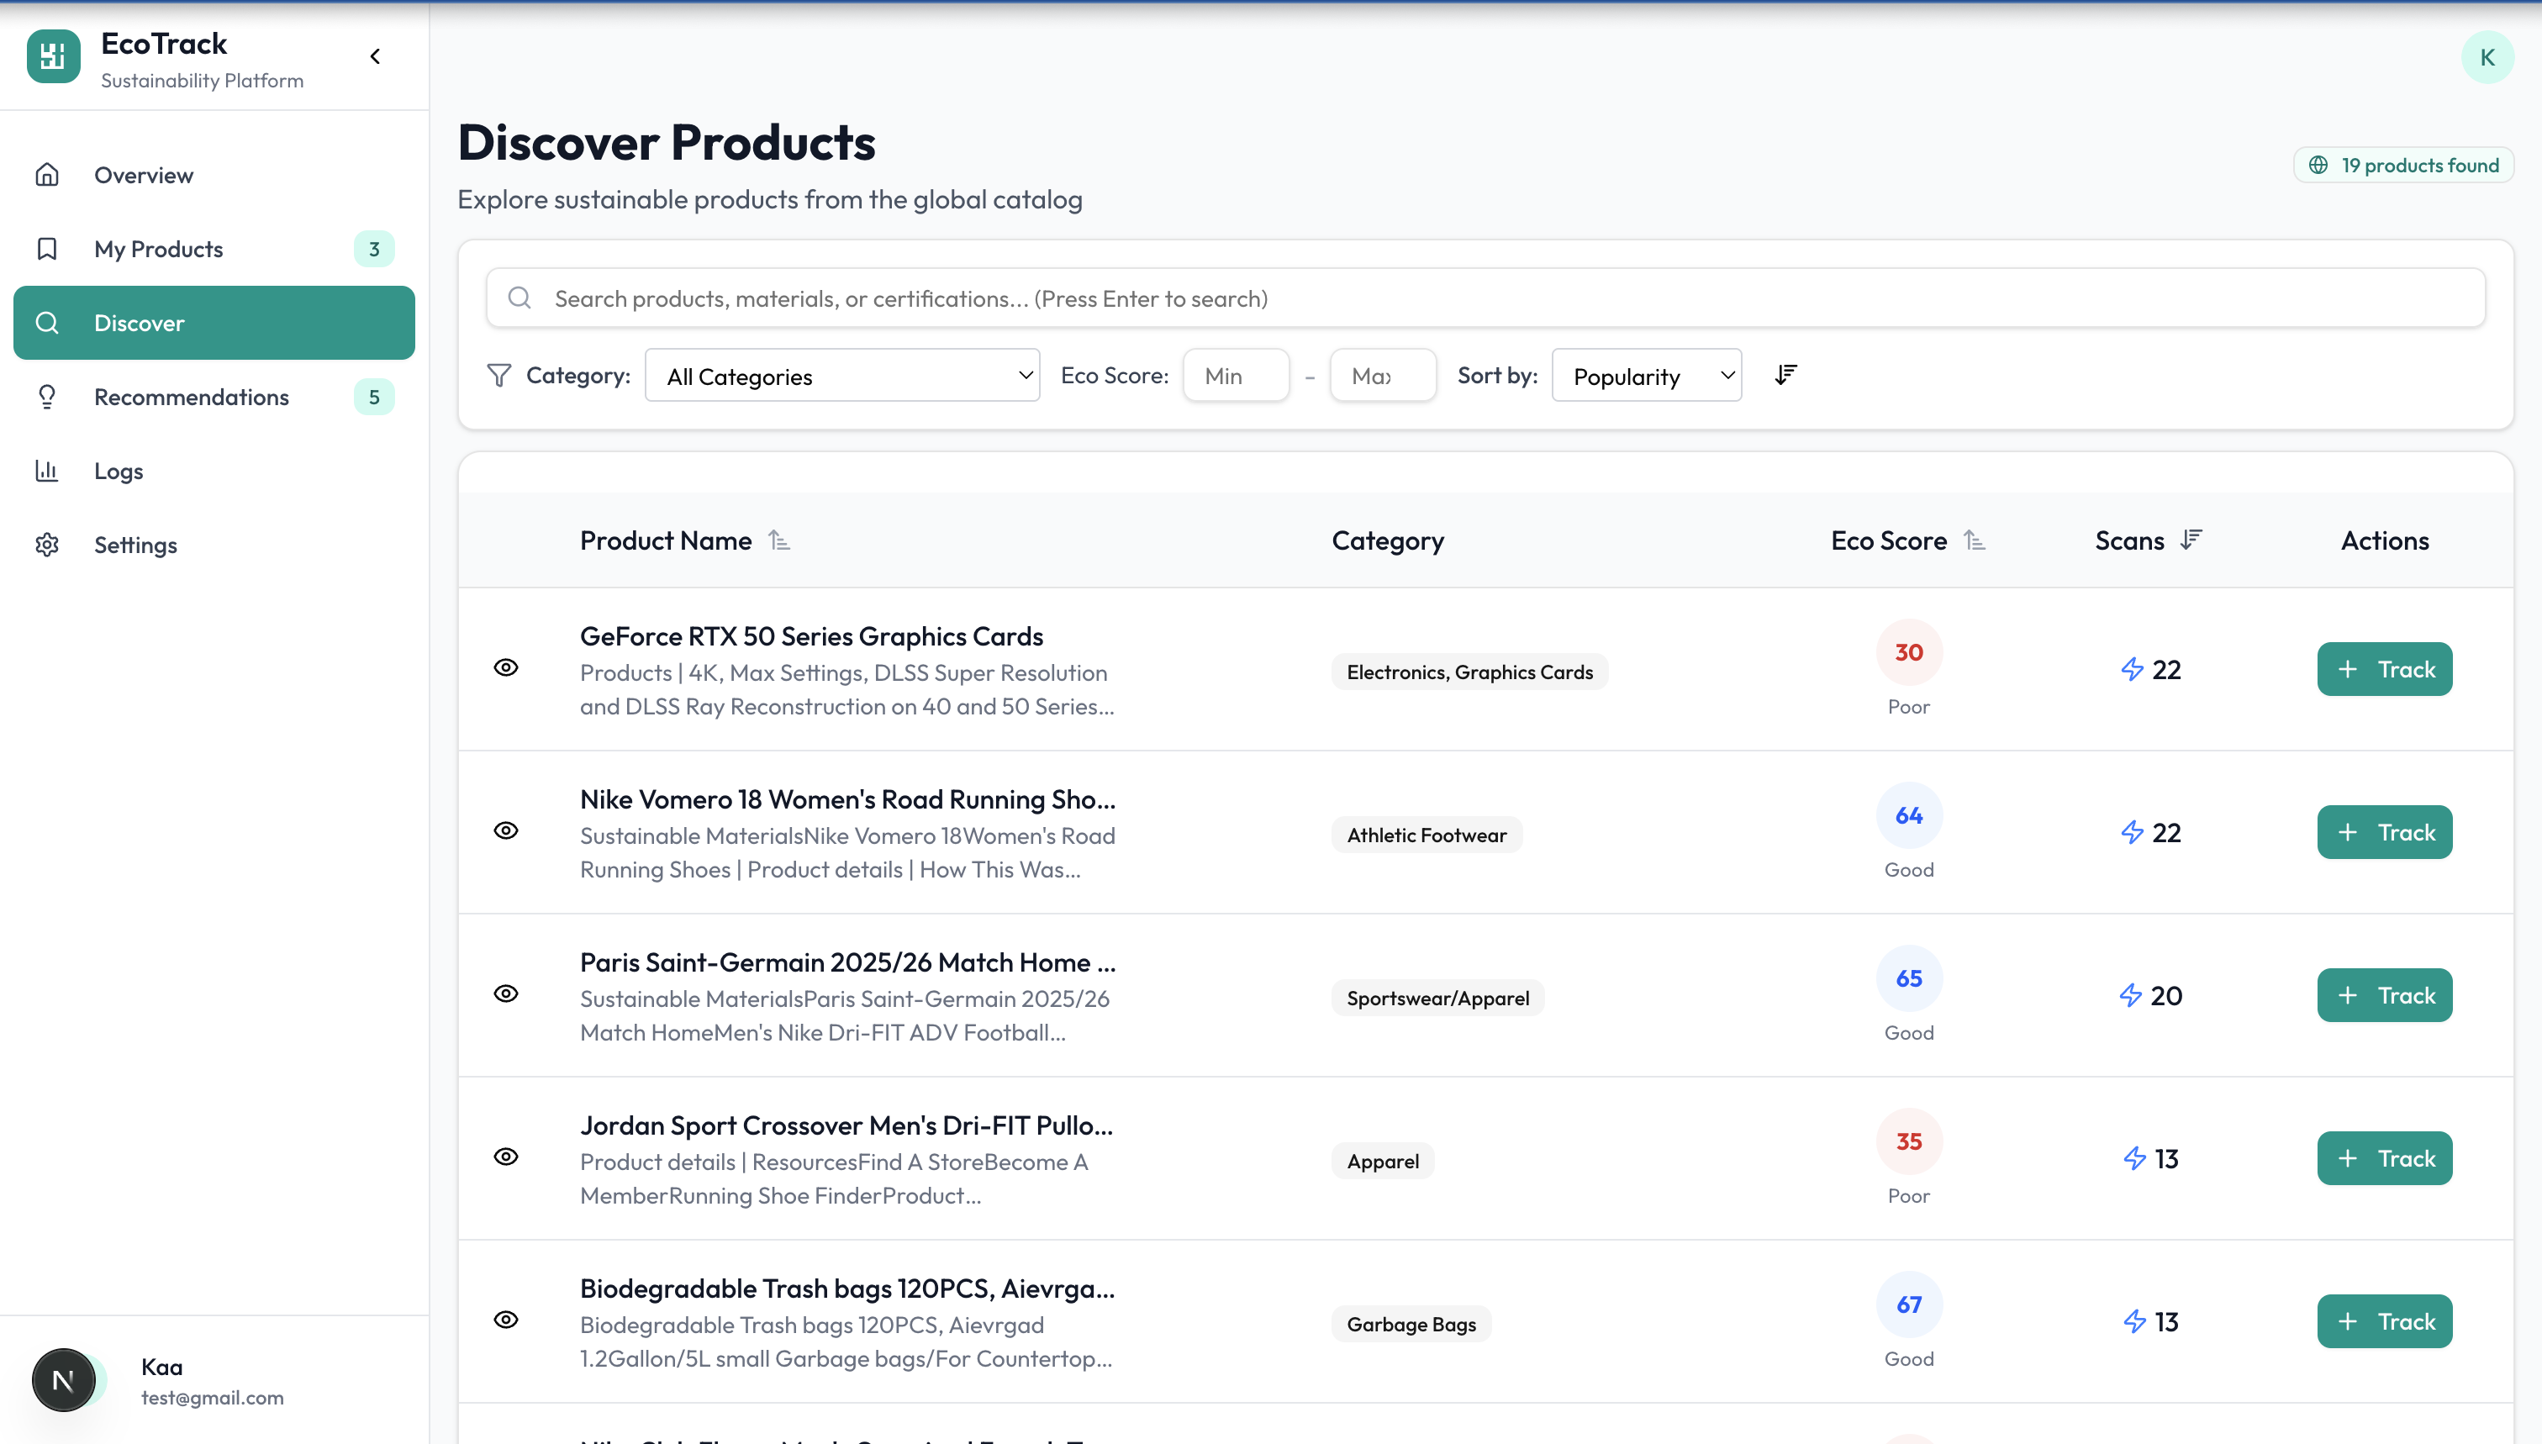Click the filter funnel icon
2542x1444 pixels.
(x=498, y=375)
